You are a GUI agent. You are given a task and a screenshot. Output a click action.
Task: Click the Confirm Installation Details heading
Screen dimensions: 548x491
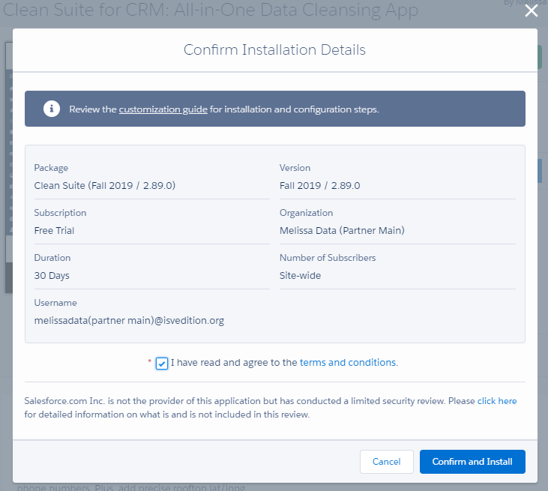274,50
